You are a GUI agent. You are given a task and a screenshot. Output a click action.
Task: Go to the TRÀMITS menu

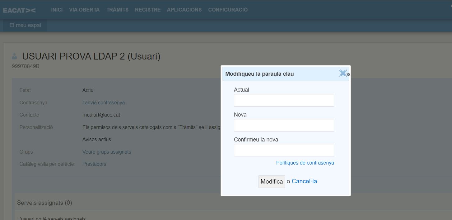coord(117,10)
